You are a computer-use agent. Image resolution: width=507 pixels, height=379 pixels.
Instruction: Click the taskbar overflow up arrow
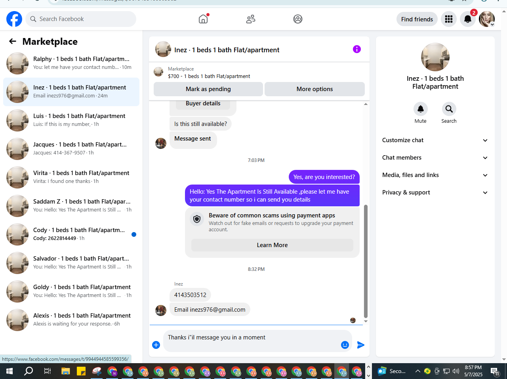tap(368, 367)
